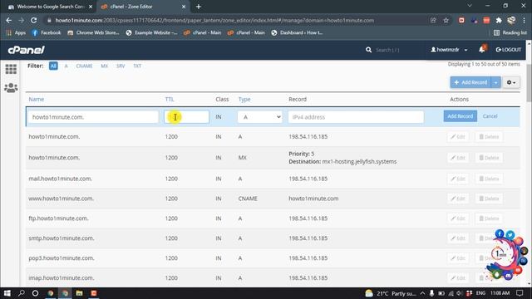Filter records by CNAME type
The image size is (532, 299).
pos(84,66)
